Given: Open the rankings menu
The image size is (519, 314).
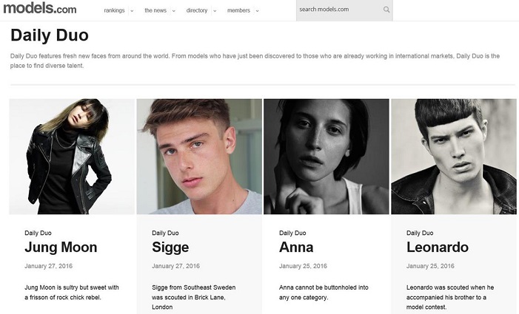Looking at the screenshot, I should (114, 11).
